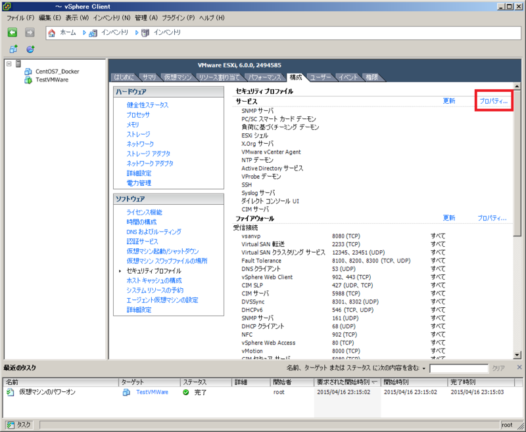
Task: Open the 編集 (E) menu
Action: pyautogui.click(x=50, y=18)
